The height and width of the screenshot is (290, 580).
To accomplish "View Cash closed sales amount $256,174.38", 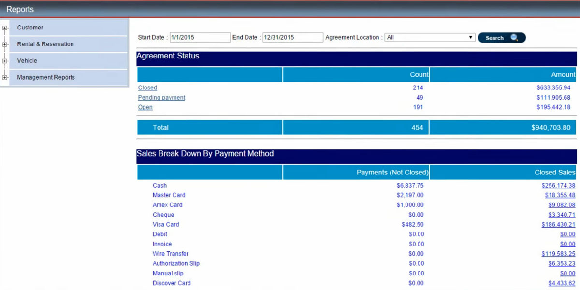I will [x=558, y=186].
